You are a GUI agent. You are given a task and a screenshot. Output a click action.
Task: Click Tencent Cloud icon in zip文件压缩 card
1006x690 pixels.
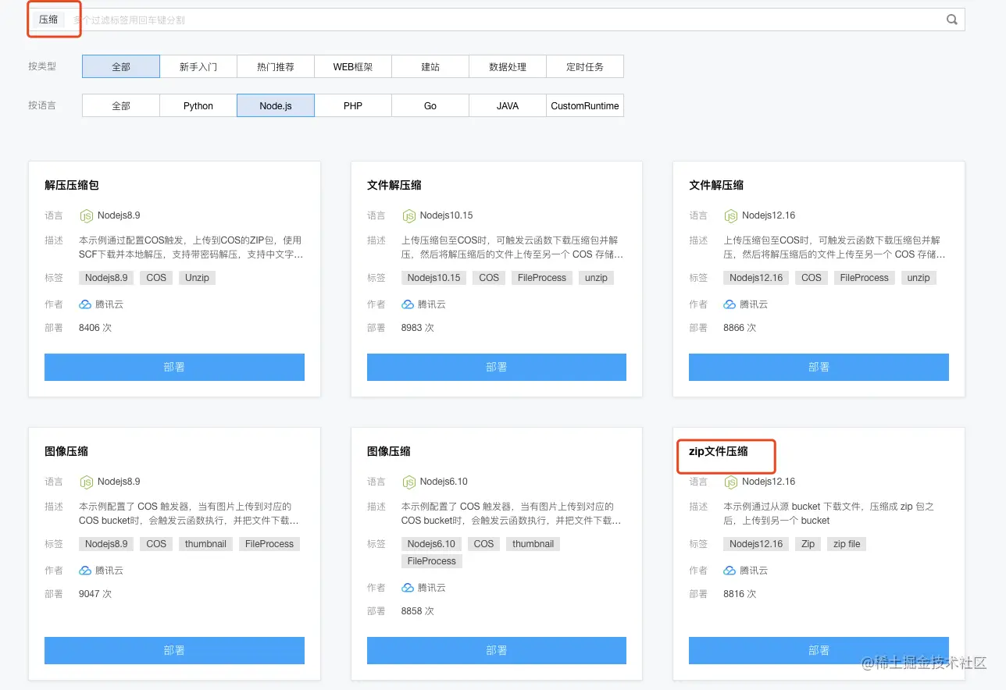730,571
